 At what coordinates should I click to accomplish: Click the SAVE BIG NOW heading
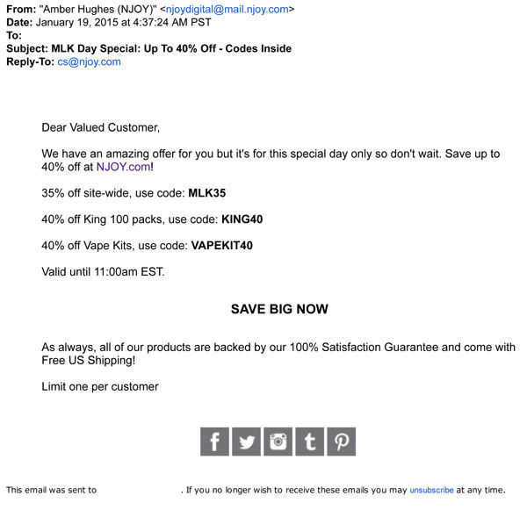click(279, 309)
